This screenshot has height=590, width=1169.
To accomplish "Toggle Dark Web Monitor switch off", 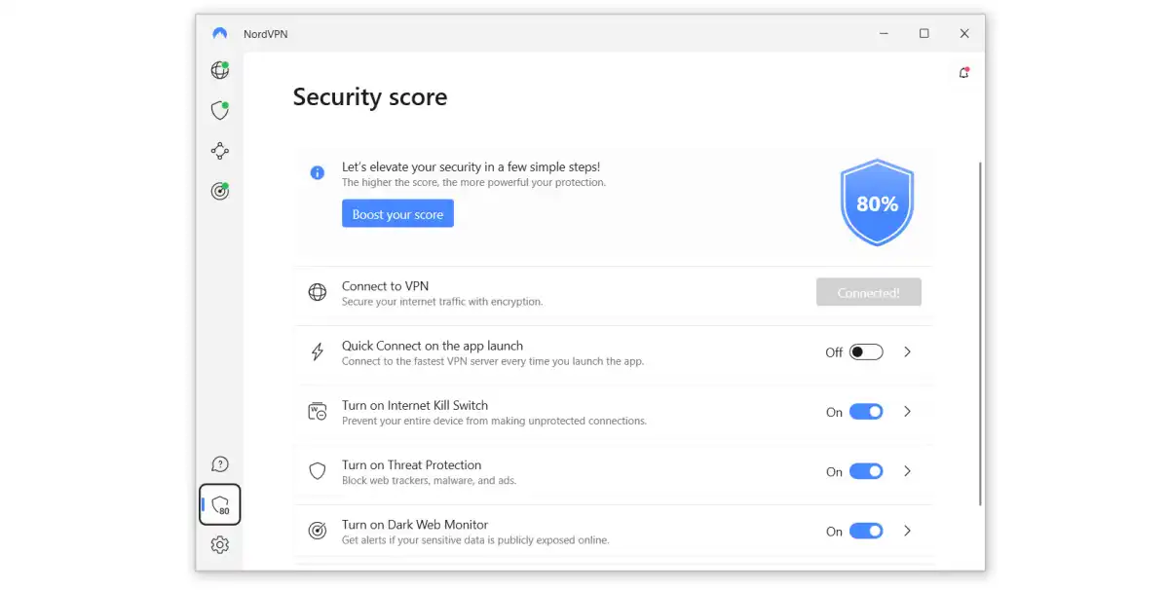I will pos(866,531).
